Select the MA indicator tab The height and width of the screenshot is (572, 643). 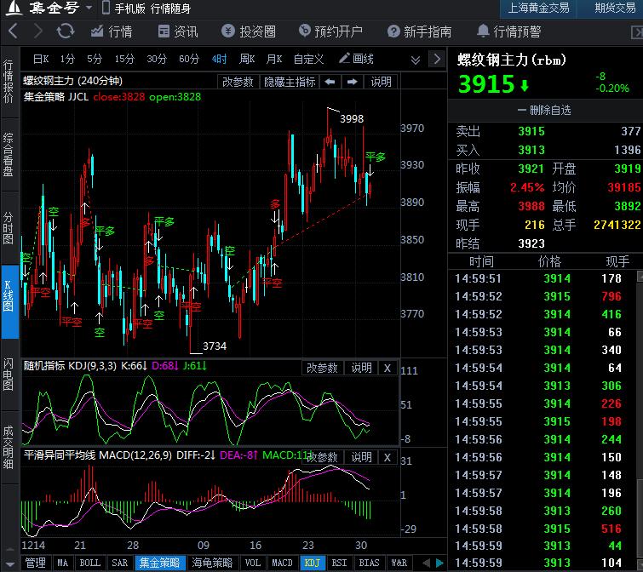tap(62, 563)
